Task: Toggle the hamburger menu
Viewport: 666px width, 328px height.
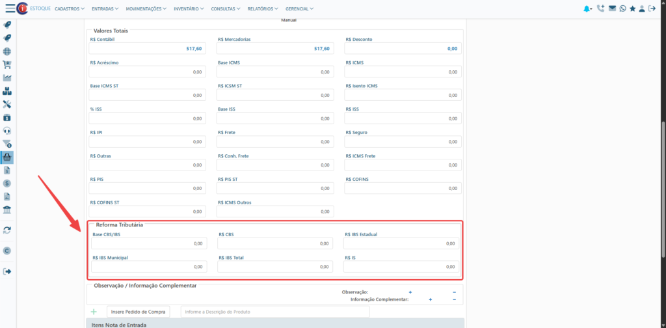Action: [x=10, y=8]
